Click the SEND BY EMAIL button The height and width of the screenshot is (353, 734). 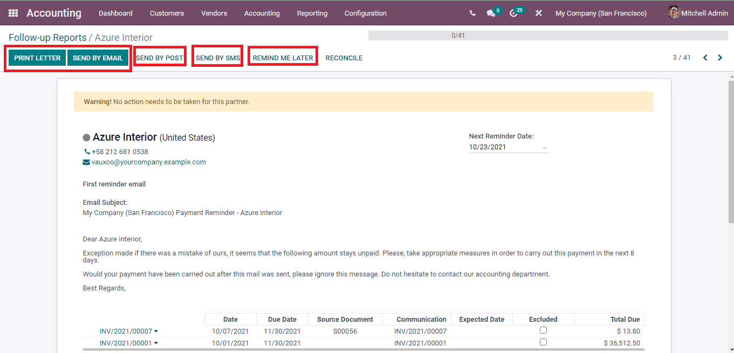tap(98, 58)
